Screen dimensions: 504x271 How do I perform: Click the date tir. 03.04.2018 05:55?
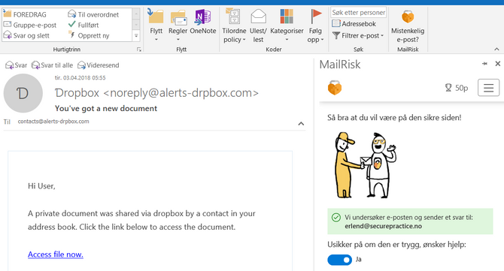80,77
